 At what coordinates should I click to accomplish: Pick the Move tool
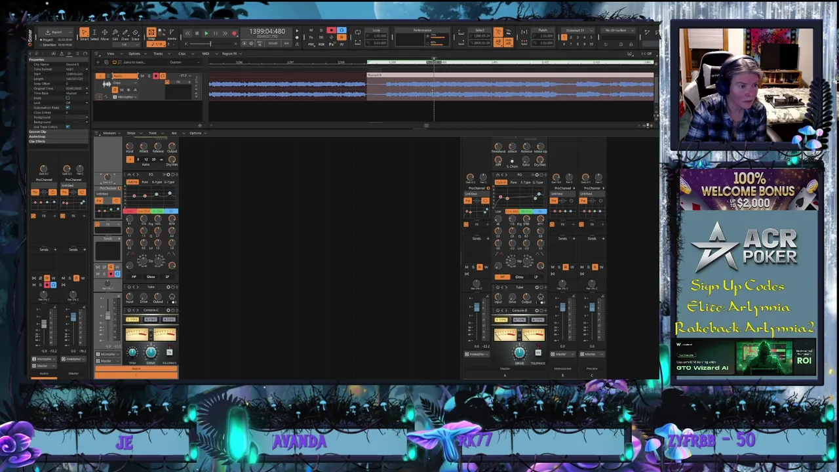coord(104,33)
